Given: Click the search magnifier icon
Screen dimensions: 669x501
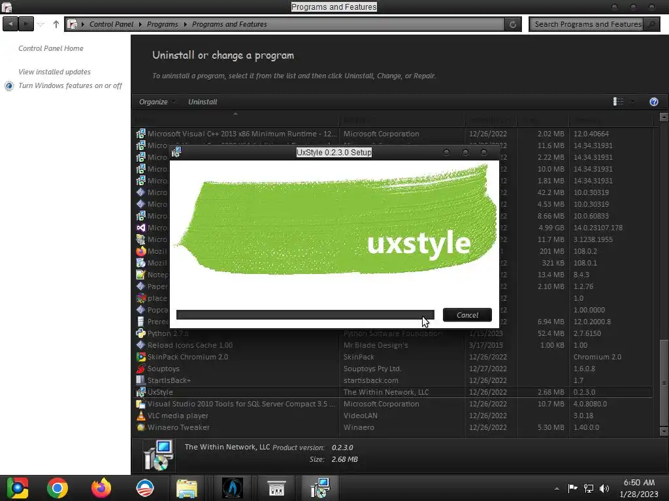Looking at the screenshot, I should click(x=651, y=24).
